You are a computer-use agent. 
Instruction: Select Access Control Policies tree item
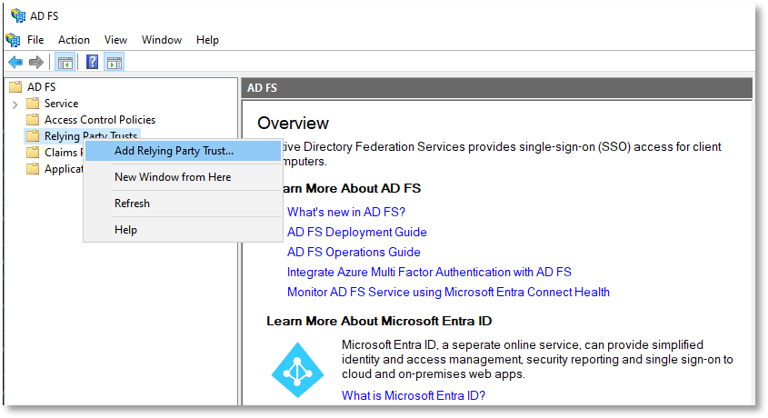pyautogui.click(x=100, y=120)
